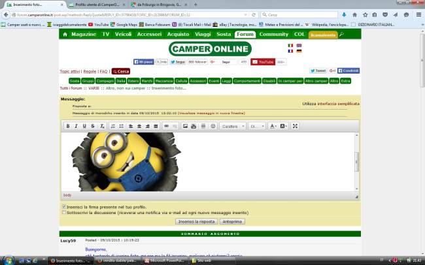Image resolution: width=425 pixels, height=265 pixels.
Task: Apply italic formatting in the editor
Action: (76, 126)
